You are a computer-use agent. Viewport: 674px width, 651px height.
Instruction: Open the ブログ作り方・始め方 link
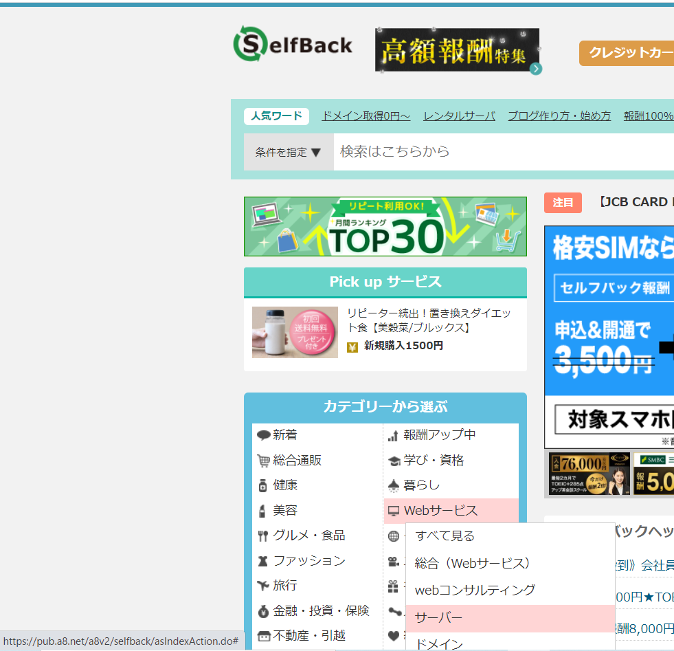559,116
